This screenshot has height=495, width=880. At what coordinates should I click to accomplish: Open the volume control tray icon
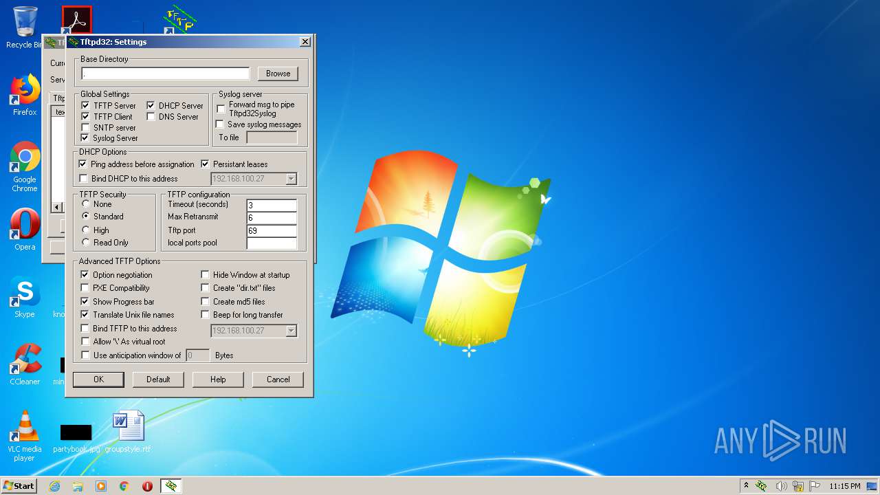coord(781,486)
